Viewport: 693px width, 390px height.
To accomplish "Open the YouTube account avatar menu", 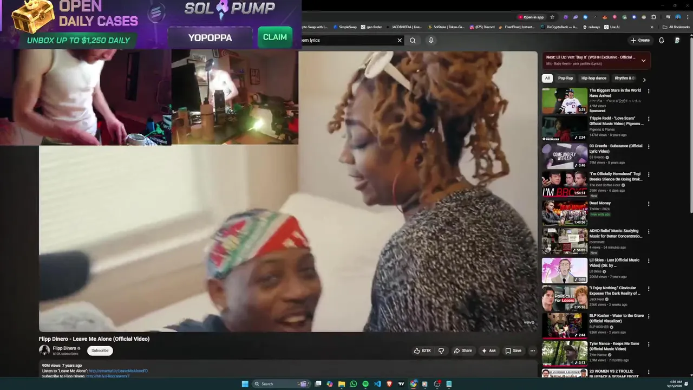I will tap(677, 40).
